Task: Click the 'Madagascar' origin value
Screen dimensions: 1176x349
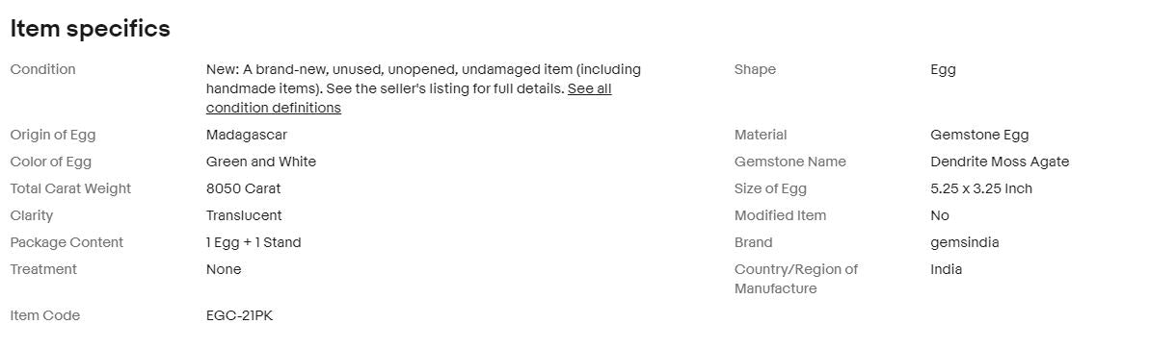Action: click(247, 135)
